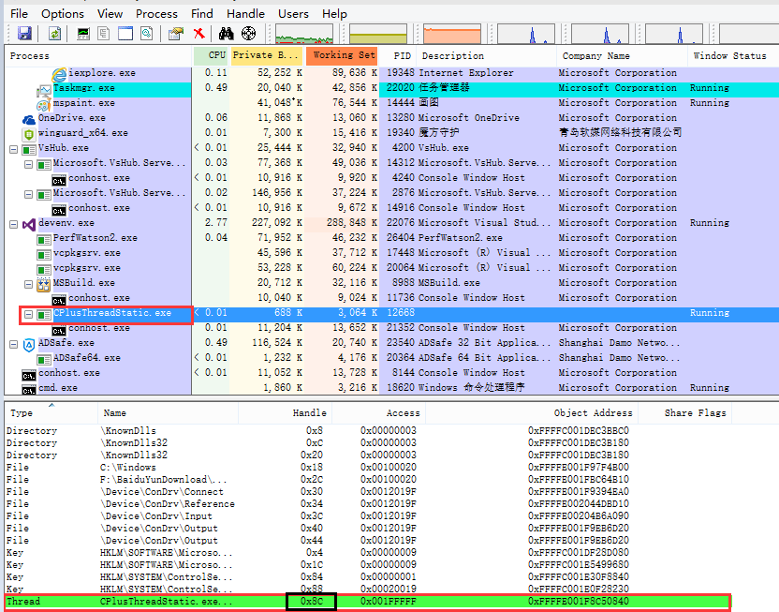Click the PerfWatson2.exe process icon
779x612 pixels.
pyautogui.click(x=44, y=240)
